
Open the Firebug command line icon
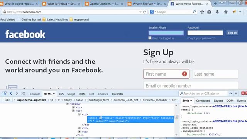(x=23, y=93)
